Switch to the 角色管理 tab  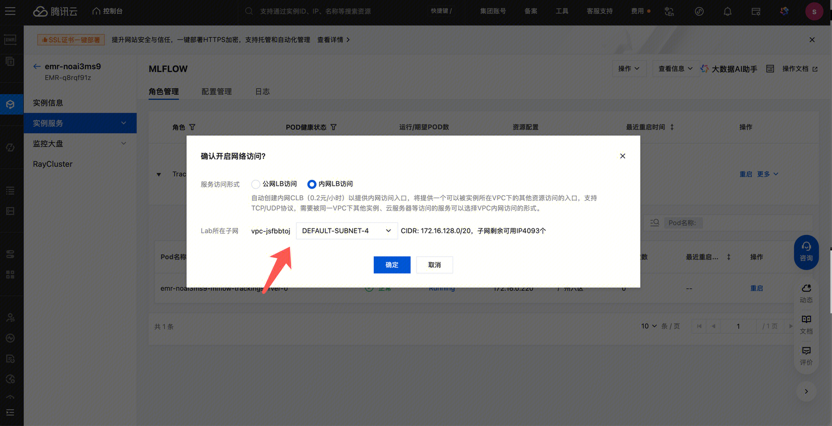(x=164, y=92)
